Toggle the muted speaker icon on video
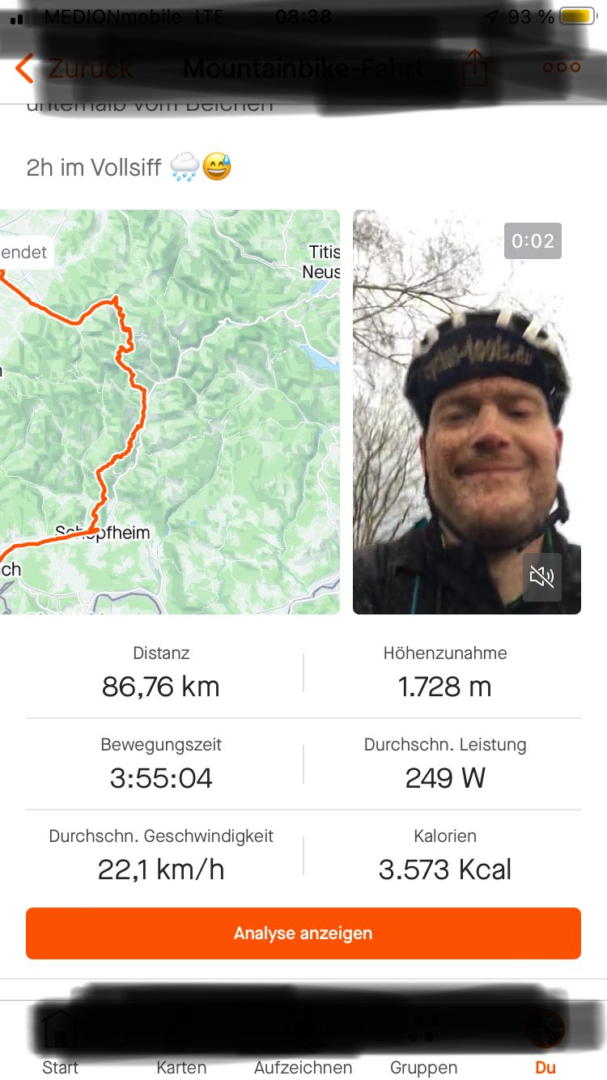This screenshot has width=607, height=1080. point(542,576)
